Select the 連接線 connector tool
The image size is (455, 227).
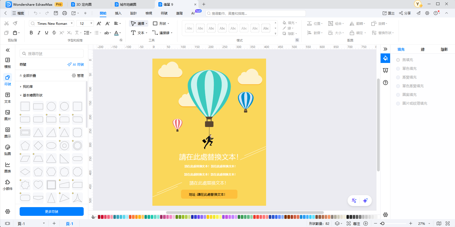click(162, 33)
